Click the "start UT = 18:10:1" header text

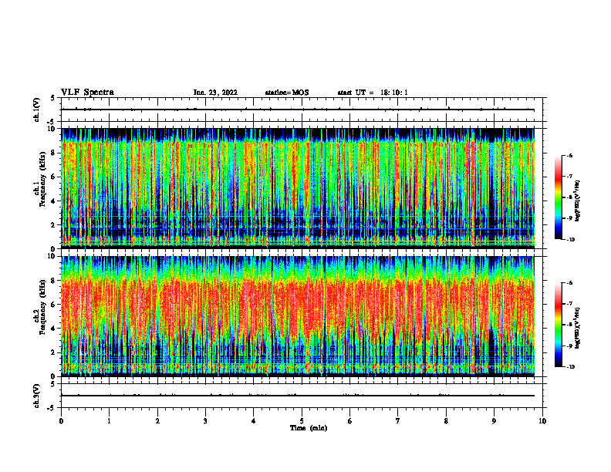click(x=373, y=93)
